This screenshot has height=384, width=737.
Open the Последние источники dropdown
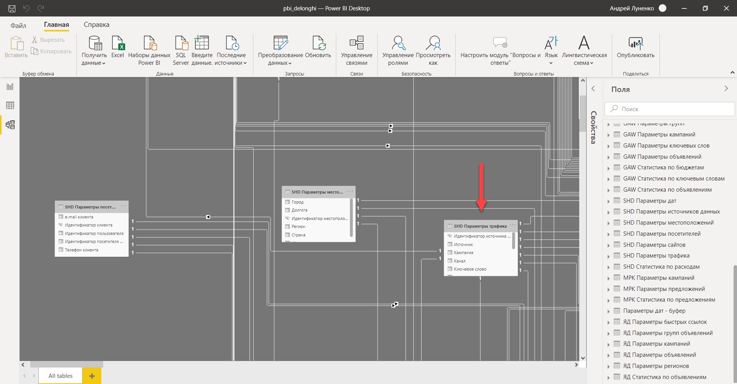[x=231, y=51]
